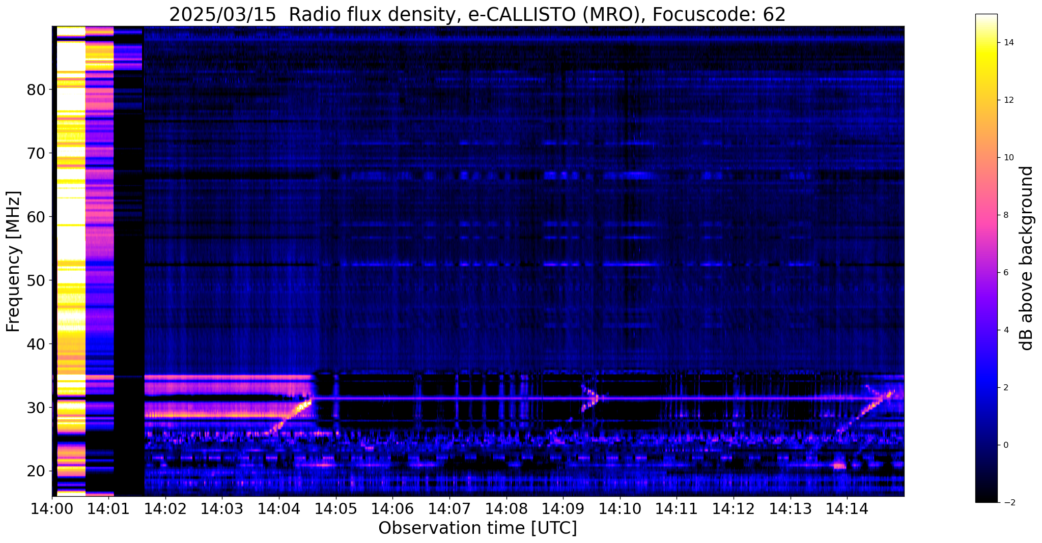The width and height of the screenshot is (1042, 543).
Task: Click the colorbar tick label 6
Action: 1006,273
